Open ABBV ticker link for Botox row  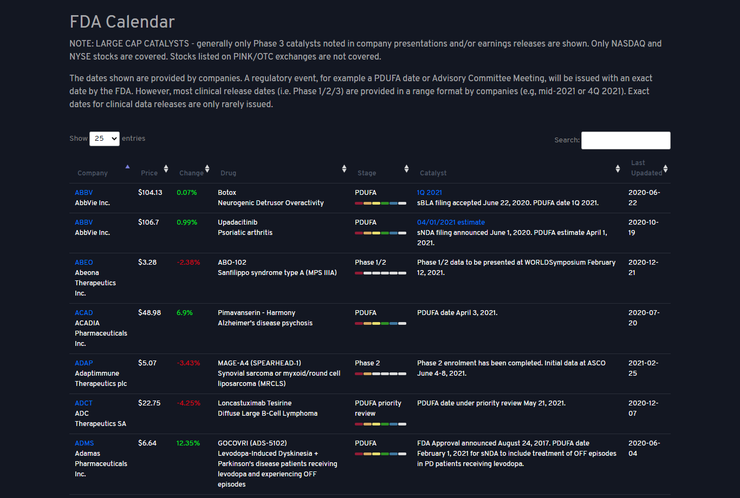(84, 193)
